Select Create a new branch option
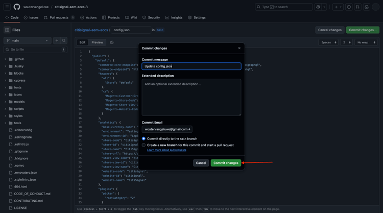383x213 pixels. (143, 145)
